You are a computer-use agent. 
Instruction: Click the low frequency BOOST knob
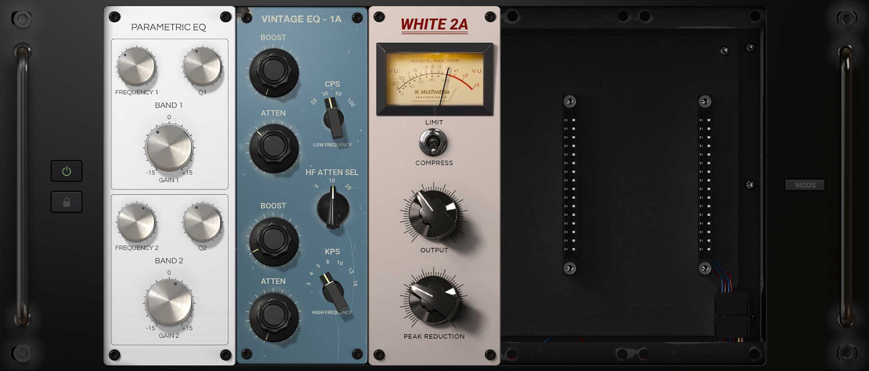click(274, 72)
